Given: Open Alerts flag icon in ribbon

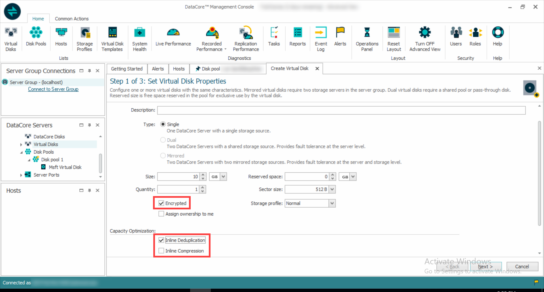Looking at the screenshot, I should [340, 36].
